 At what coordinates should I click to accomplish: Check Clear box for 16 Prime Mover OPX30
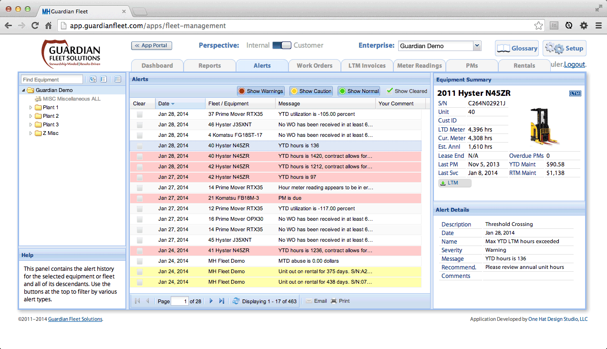coord(140,219)
